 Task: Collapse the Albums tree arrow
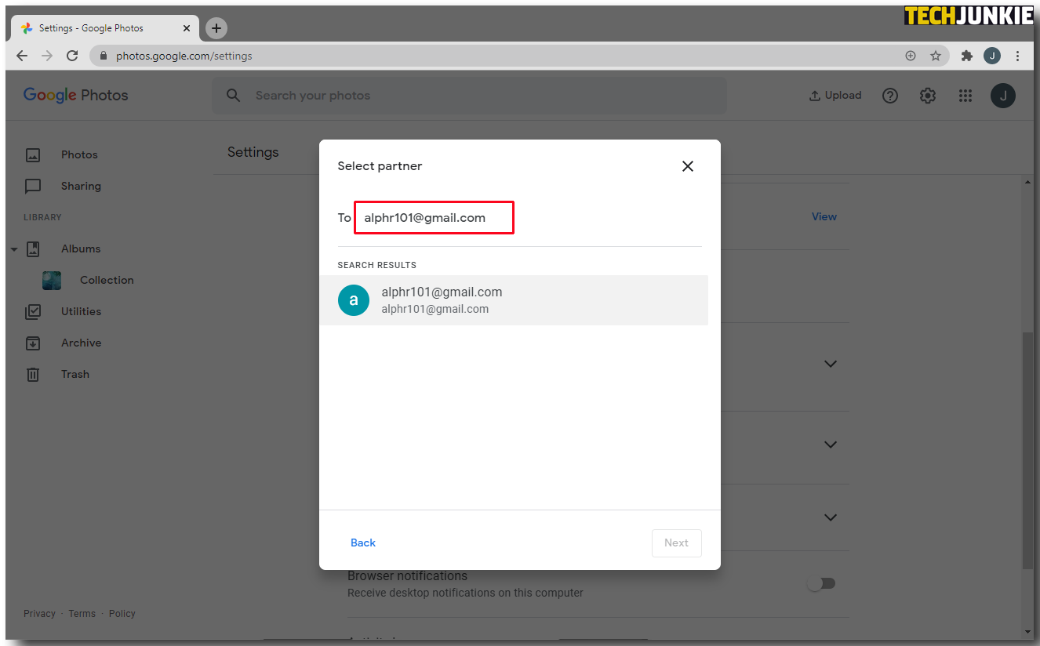click(x=14, y=249)
